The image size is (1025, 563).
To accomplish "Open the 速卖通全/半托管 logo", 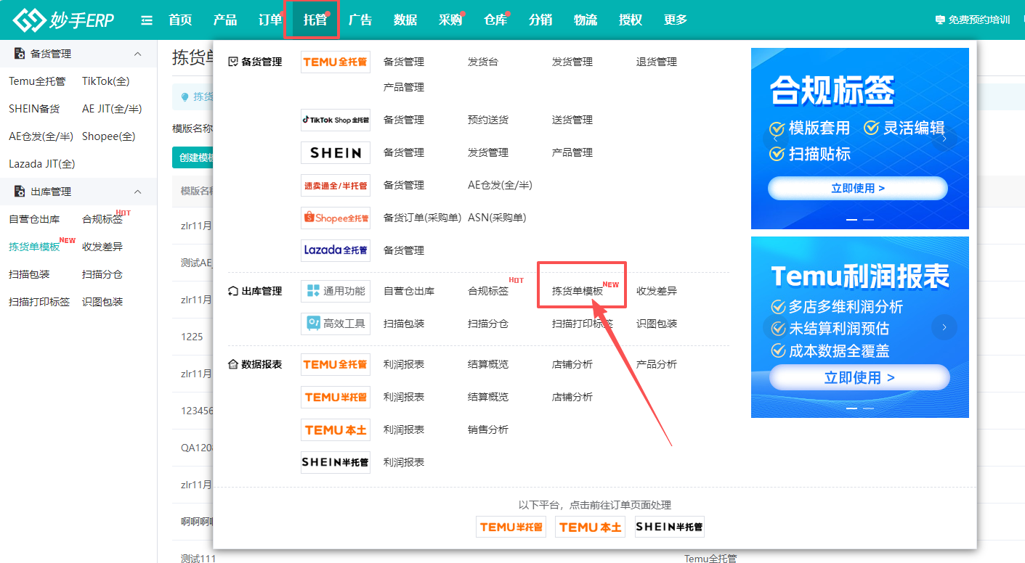I will [x=336, y=185].
